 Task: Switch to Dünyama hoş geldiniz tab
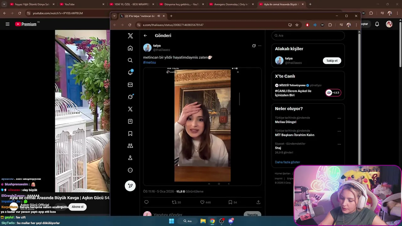coord(182,4)
